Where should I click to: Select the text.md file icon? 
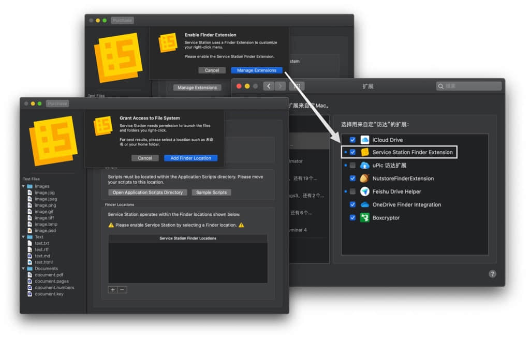click(30, 256)
